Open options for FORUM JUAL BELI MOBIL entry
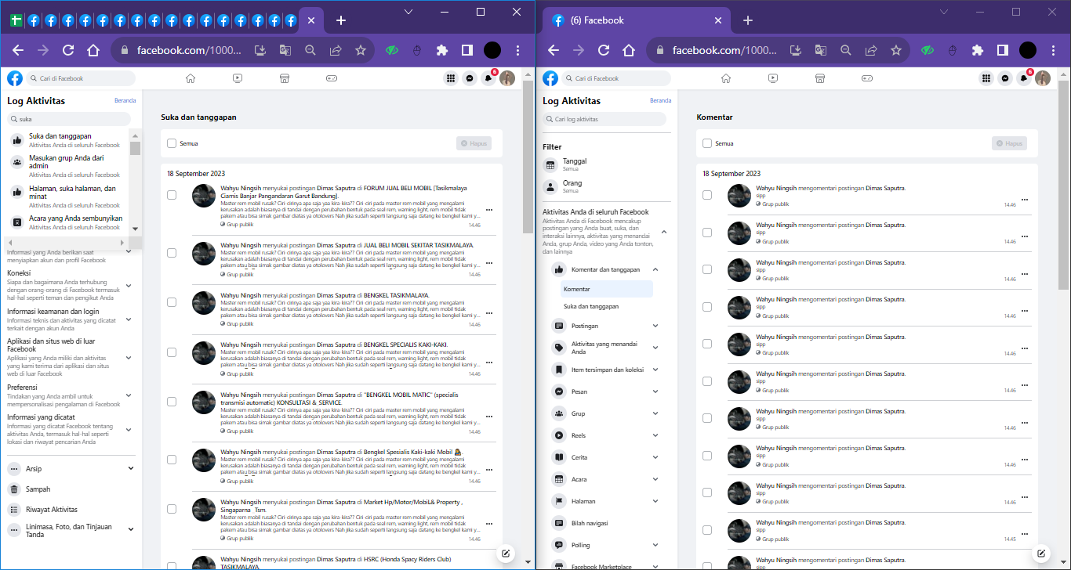Screen dimensions: 1071x570 [489, 210]
